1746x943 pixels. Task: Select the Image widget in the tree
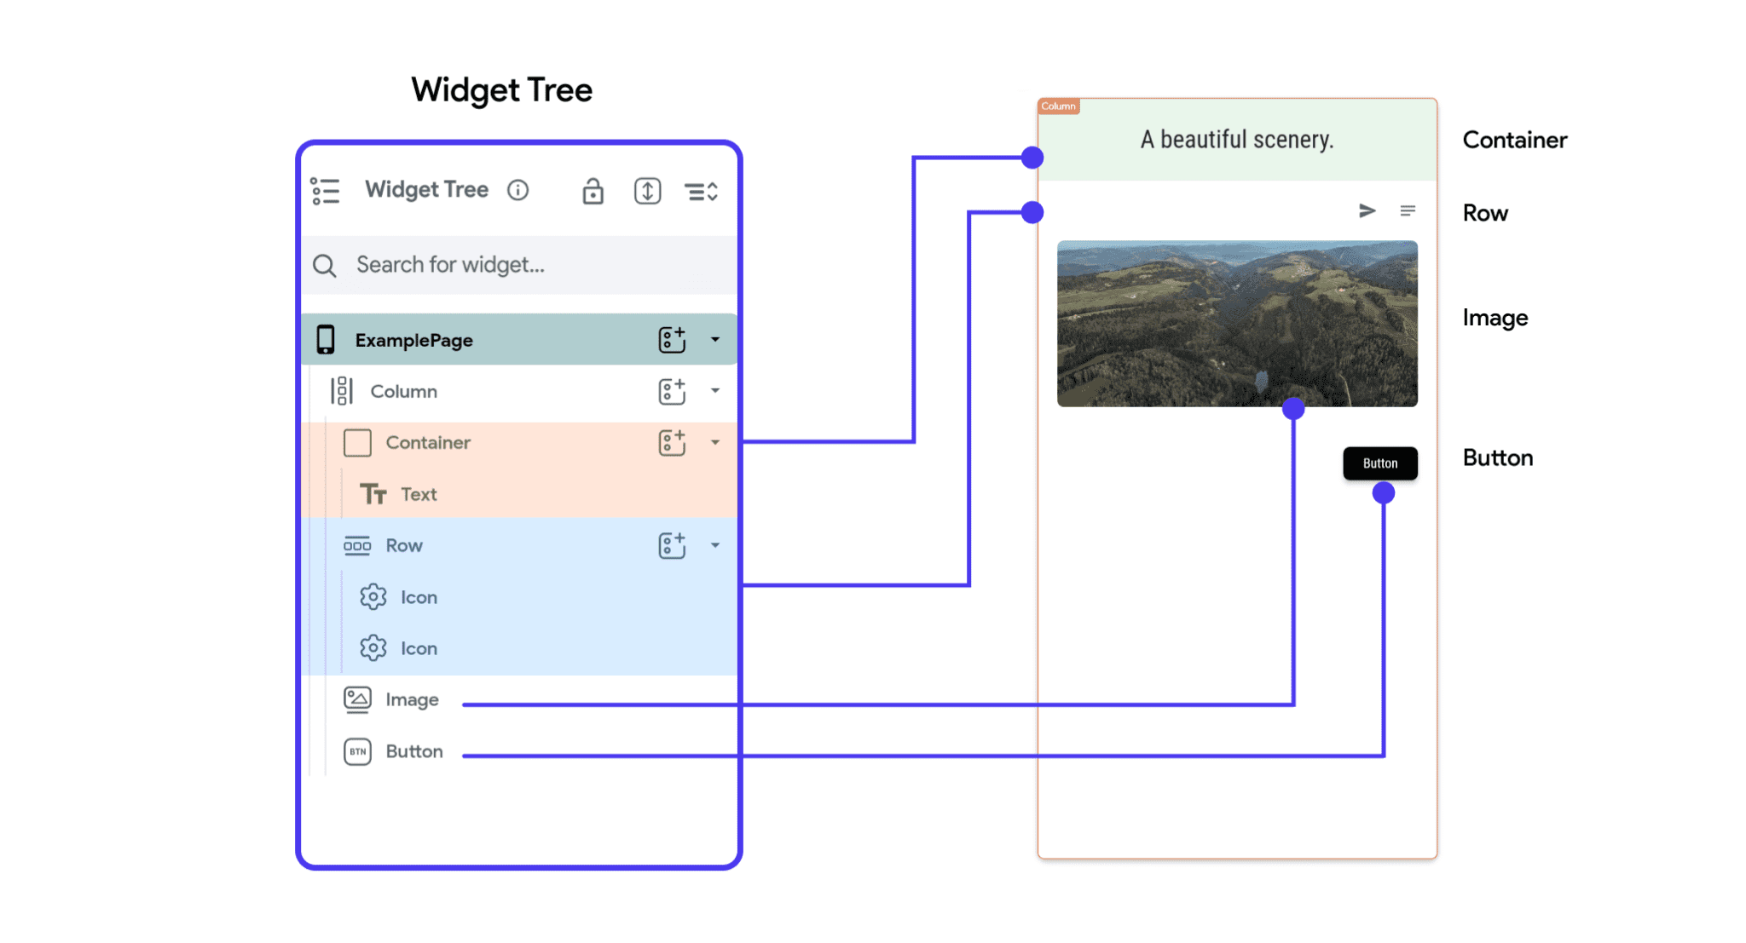click(413, 699)
